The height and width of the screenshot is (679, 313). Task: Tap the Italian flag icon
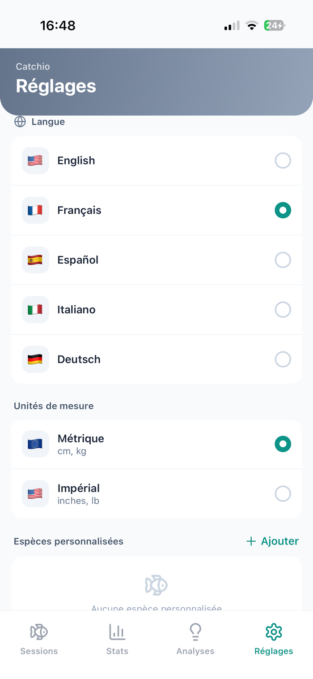35,310
